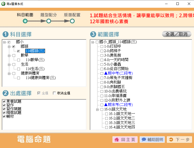This screenshot has height=148, width=194.
Task: Collapse the 16-0:語文天地 tree node
Action: pyautogui.click(x=97, y=109)
